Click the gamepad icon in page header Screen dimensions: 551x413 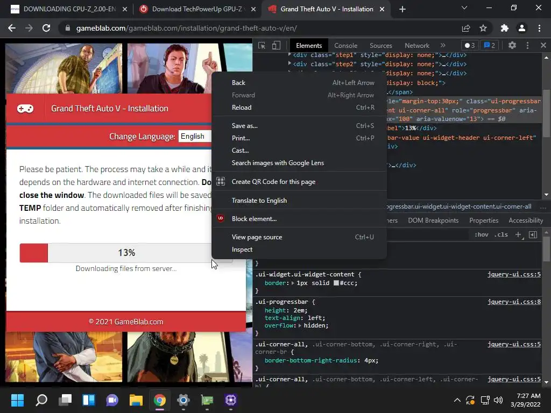[25, 109]
